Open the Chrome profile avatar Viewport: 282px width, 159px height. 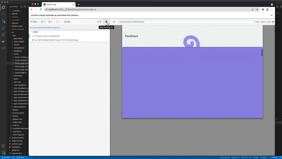coord(267,9)
